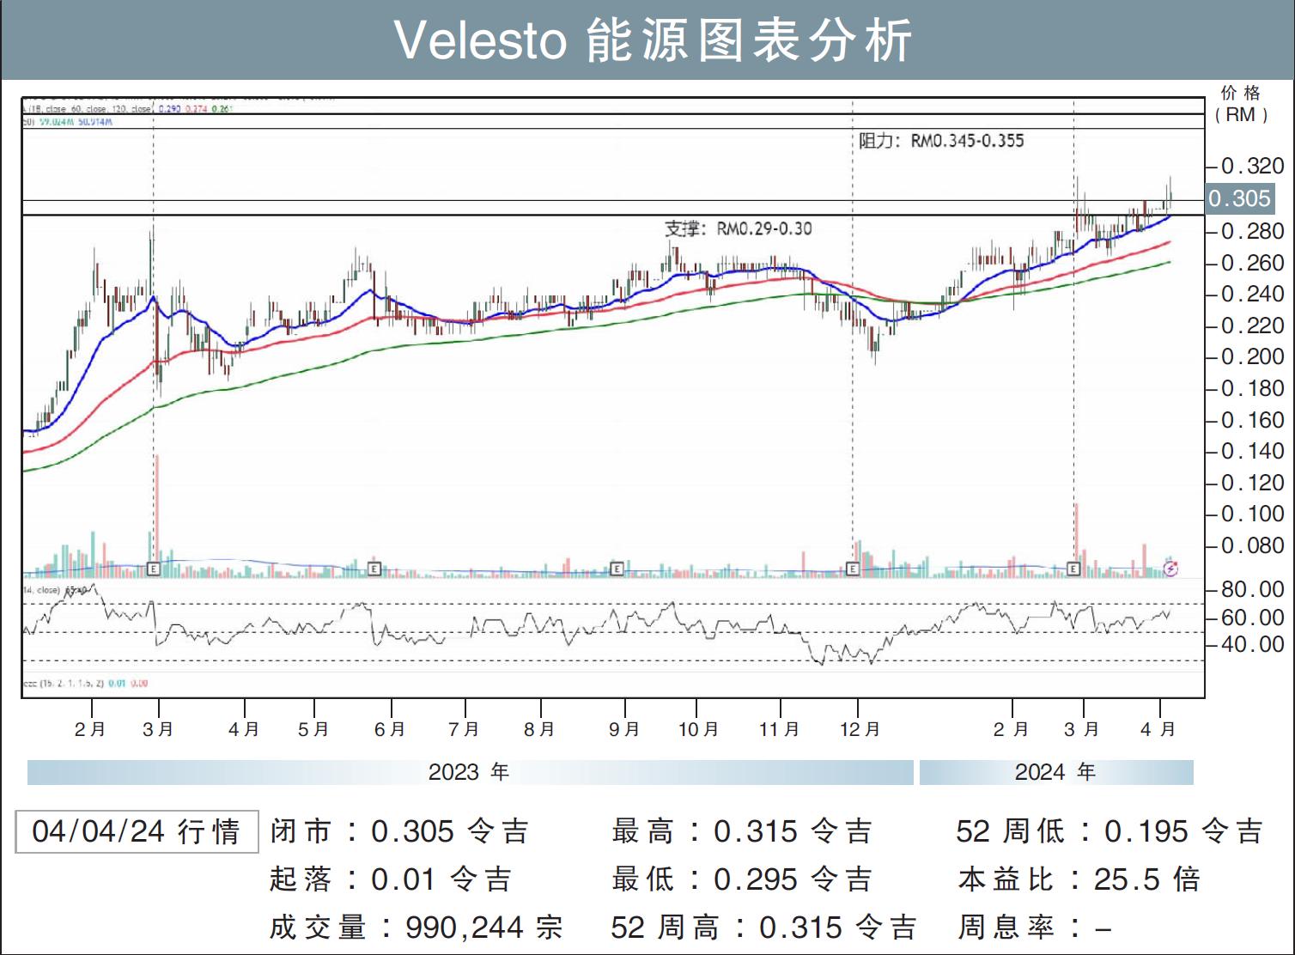Click the 52 周低：0.195 令吉 entry
Image resolution: width=1295 pixels, height=955 pixels.
click(x=1110, y=831)
